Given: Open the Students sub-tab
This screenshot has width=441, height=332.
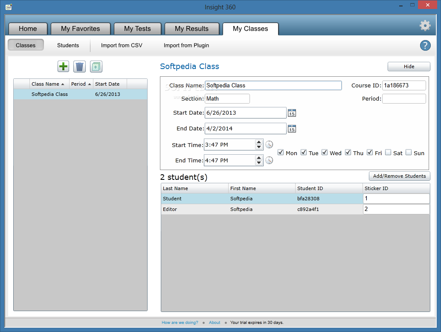Looking at the screenshot, I should [x=68, y=45].
